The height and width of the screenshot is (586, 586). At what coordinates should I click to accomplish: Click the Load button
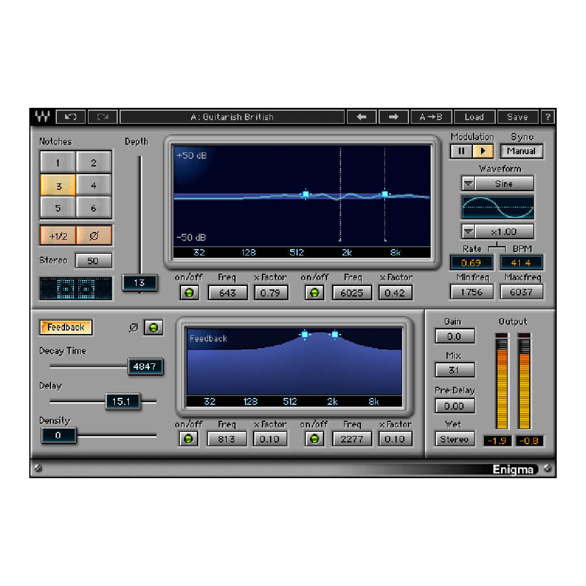pos(474,117)
